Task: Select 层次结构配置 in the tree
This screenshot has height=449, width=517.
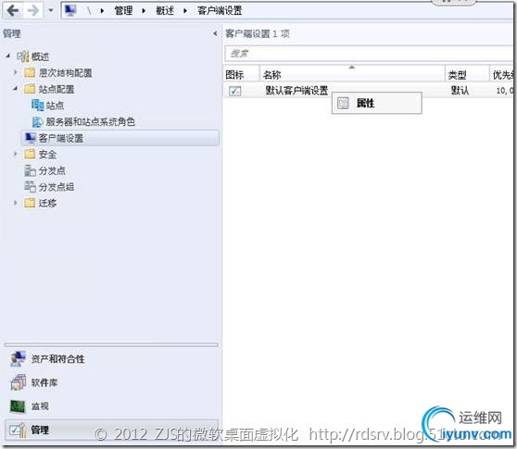Action: [x=65, y=73]
